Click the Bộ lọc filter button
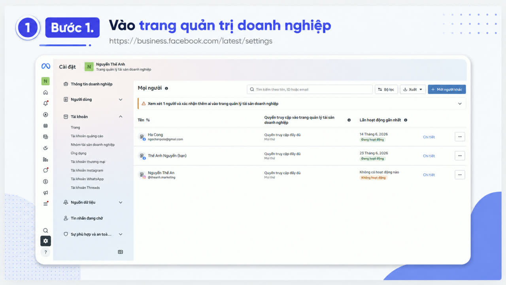Screen dimensions: 506x285 [x=386, y=89]
